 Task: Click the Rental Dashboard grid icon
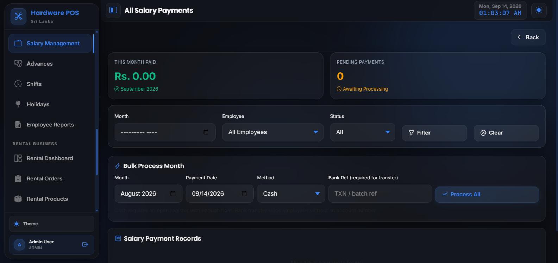tap(18, 158)
